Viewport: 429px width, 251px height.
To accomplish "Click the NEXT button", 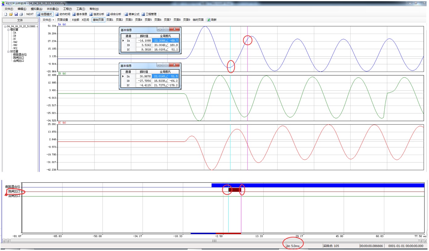I will coord(30,14).
